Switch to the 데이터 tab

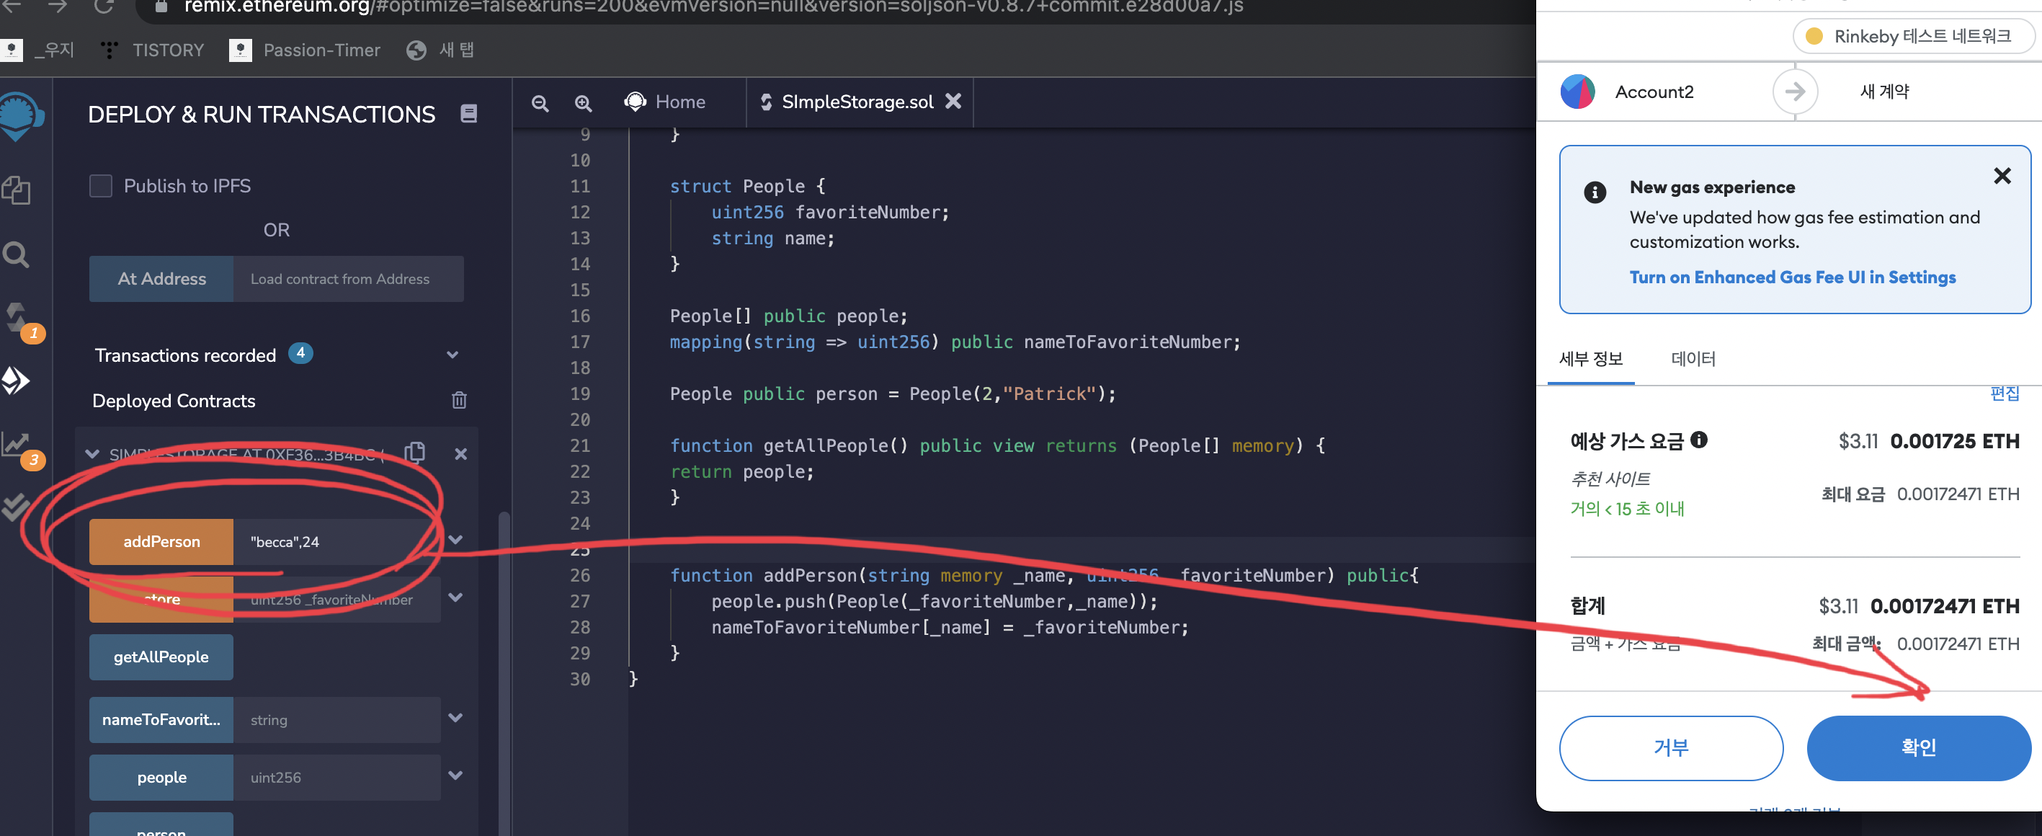point(1693,360)
